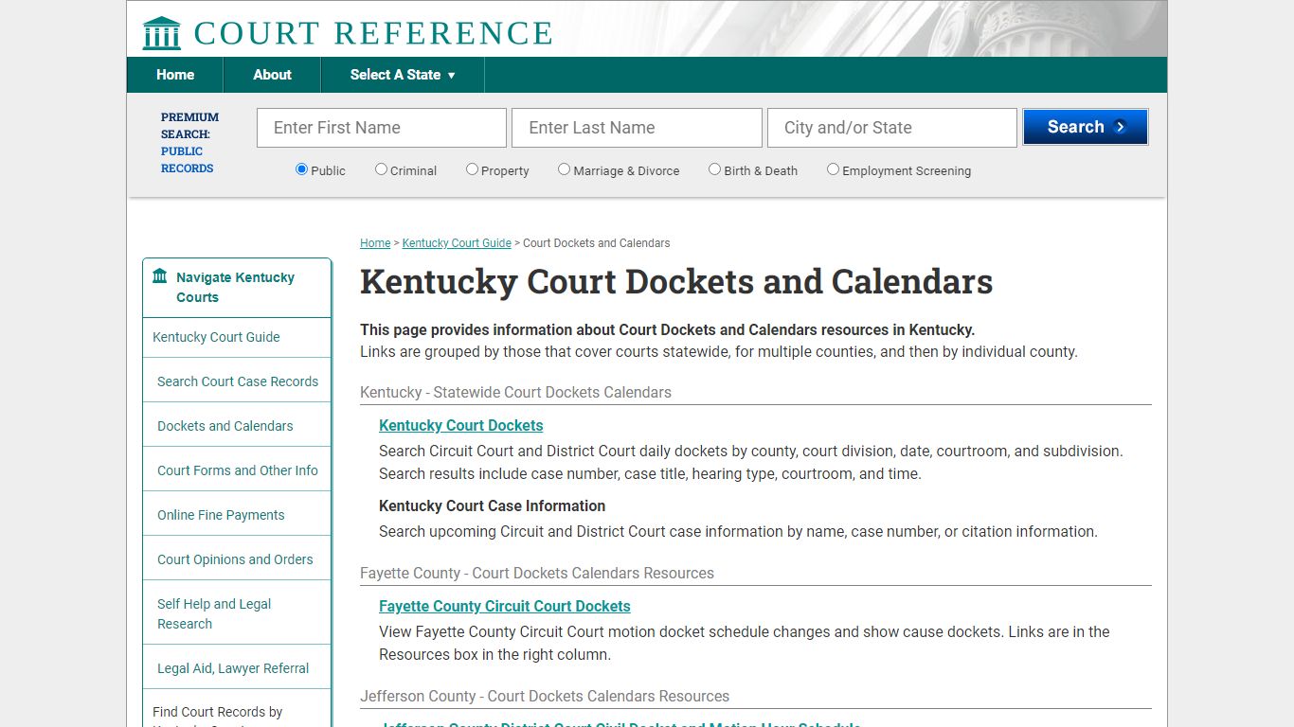
Task: Open Dockets and Calendars in the sidebar
Action: [x=225, y=425]
